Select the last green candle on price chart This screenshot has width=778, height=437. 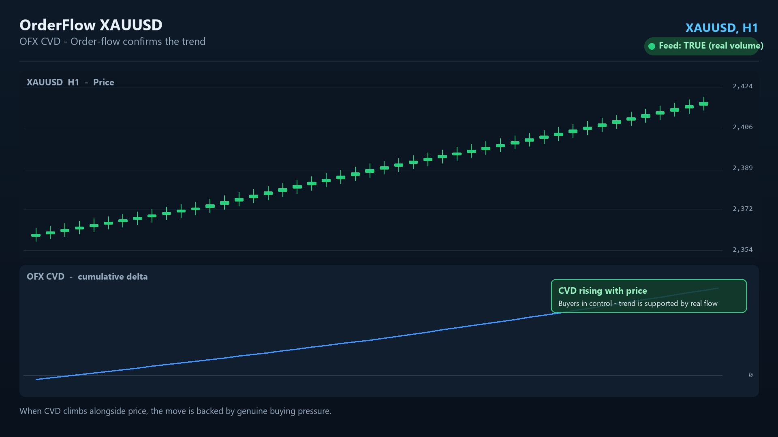(x=704, y=104)
